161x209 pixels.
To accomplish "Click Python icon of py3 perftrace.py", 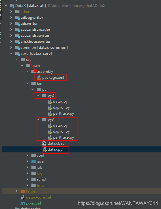I will (50, 138).
